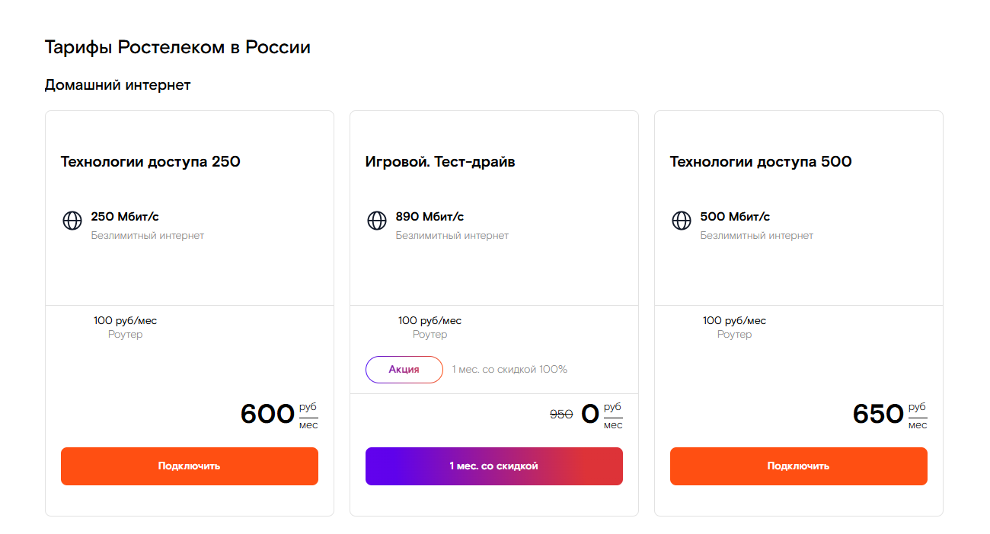
Task: Click globe icon in Технологии доступа 500 card
Action: click(681, 221)
